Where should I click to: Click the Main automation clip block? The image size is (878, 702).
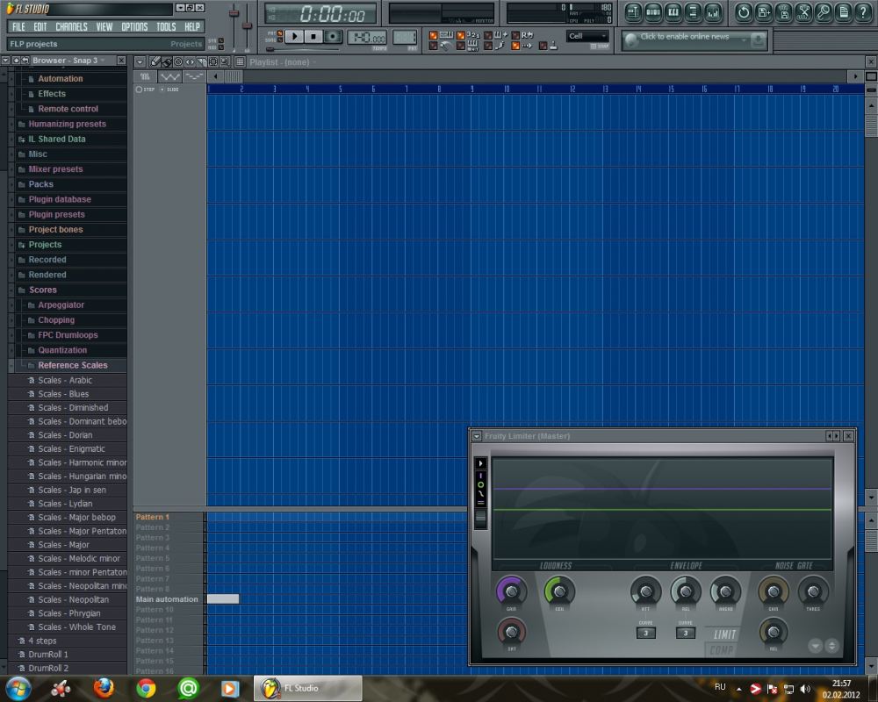coord(223,599)
